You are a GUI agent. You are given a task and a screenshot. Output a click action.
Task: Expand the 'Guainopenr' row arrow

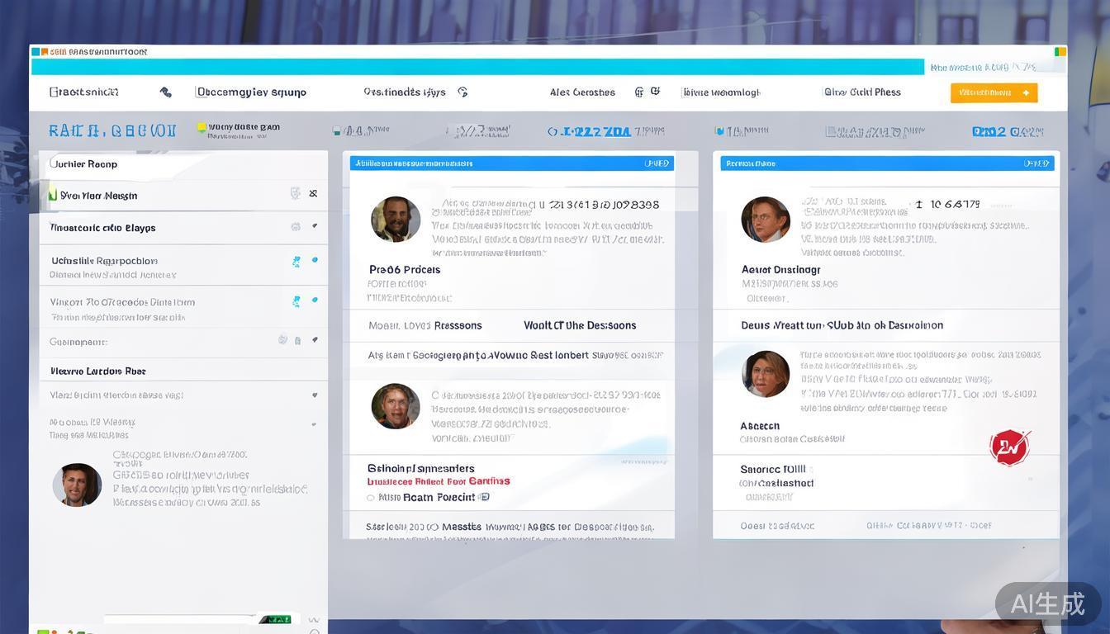(x=315, y=340)
